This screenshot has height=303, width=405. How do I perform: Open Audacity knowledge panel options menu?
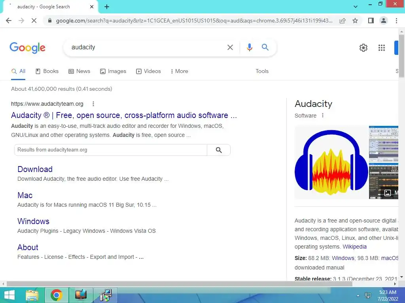(x=323, y=116)
